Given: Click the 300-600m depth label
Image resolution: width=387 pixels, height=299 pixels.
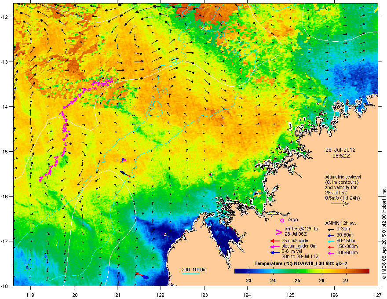Looking at the screenshot, I should click(347, 252).
